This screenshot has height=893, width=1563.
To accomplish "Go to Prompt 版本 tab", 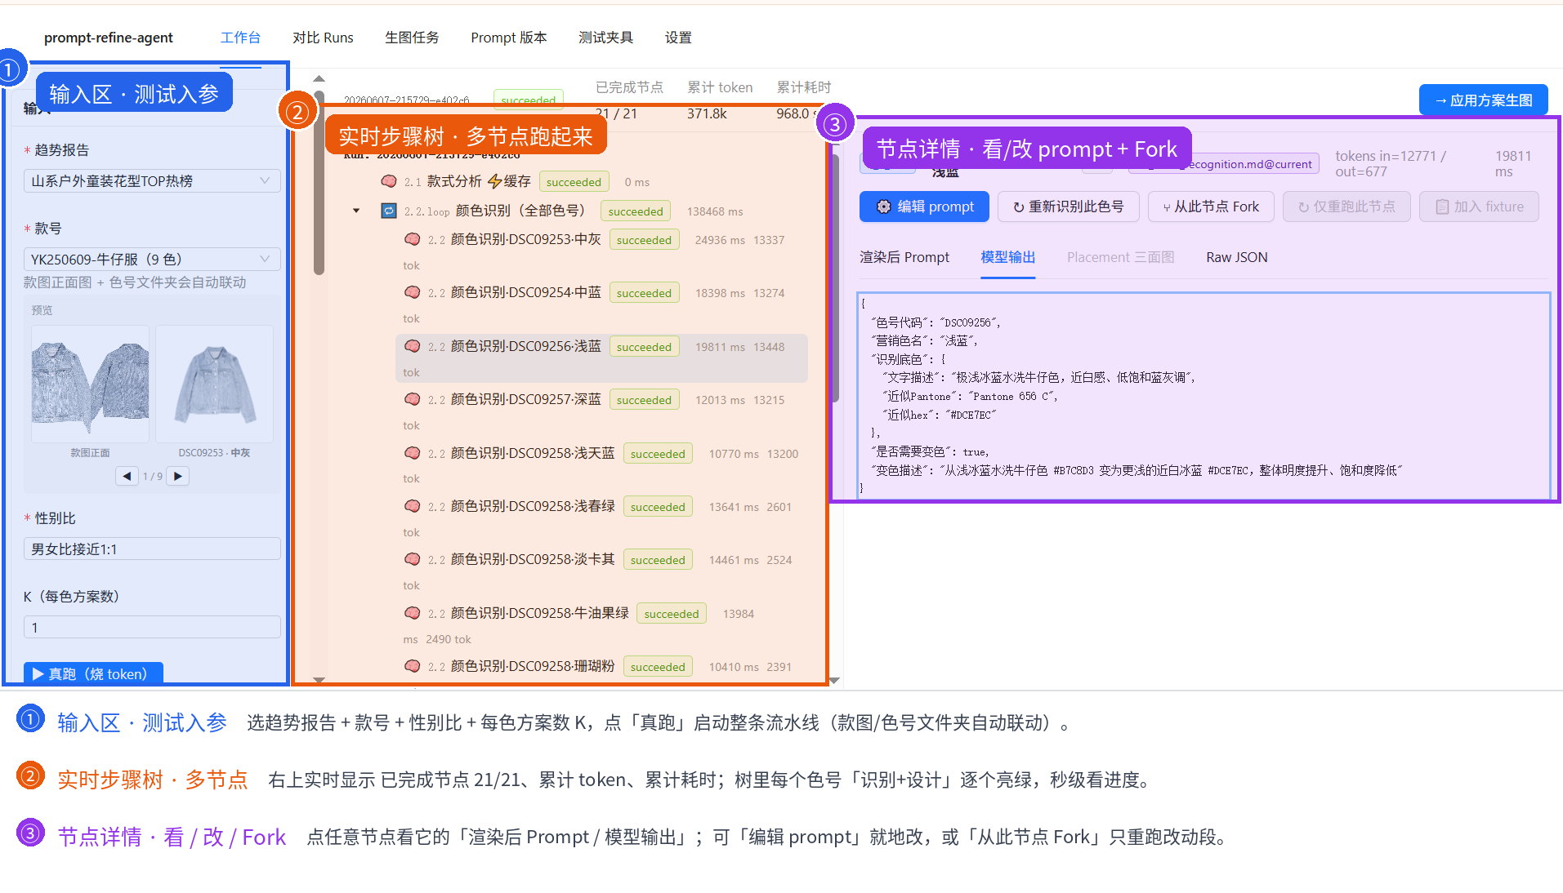I will click(x=508, y=38).
